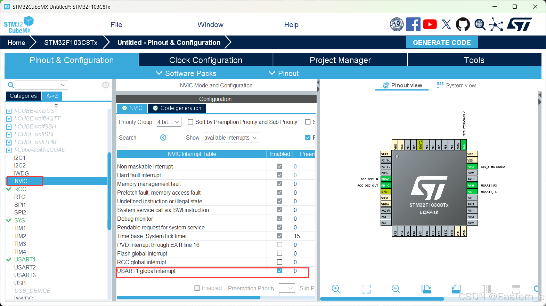Click the PA13 SYS_JTMS-SWDIO pin on chip
This screenshot has height=306, width=546.
pyautogui.click(x=472, y=167)
